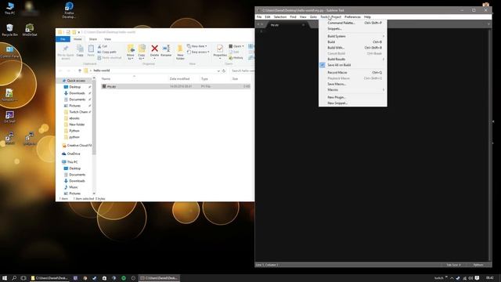This screenshot has width=501, height=282.
Task: Click the Refresh icon next to Explorer address bar
Action: [x=224, y=70]
